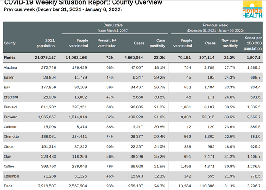Viewport: 266px width, 190px height.
Task: Select Columbia's 32.3% case positivity cell
Action: pos(159,176)
